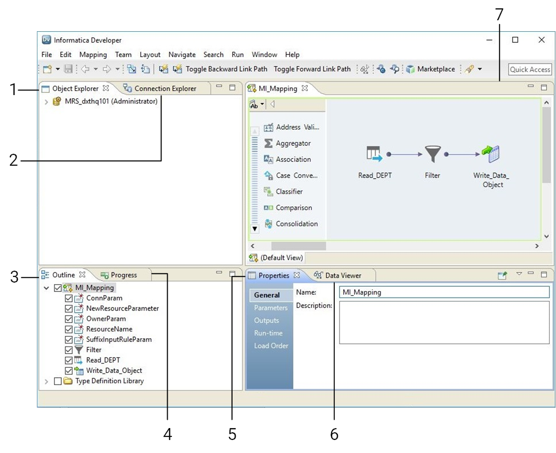Enable the Type Definition Library checkbox
The image size is (556, 453).
pyautogui.click(x=58, y=381)
